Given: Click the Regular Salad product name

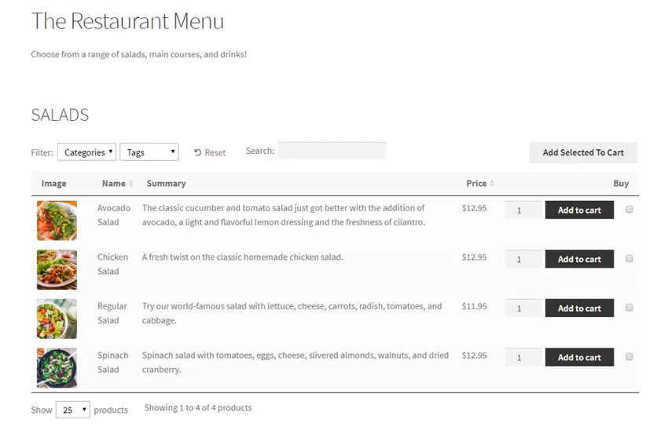Looking at the screenshot, I should (x=112, y=313).
